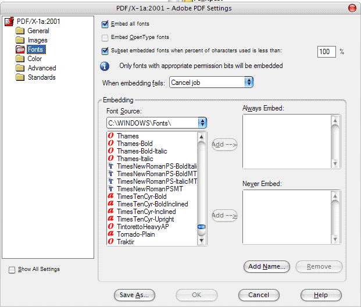Image resolution: width=361 pixels, height=307 pixels.
Task: Enable Show All Settings
Action: point(12,270)
